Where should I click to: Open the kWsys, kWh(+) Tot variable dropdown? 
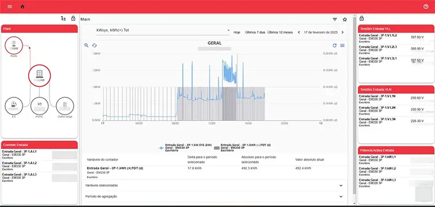click(163, 30)
